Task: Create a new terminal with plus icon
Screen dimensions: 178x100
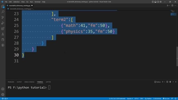Action: point(162,82)
